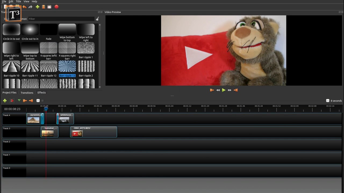
Task: Select the Wipe left to right transition
Action: [86, 33]
